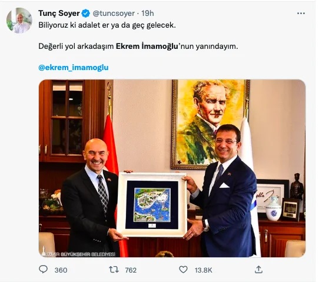Image resolution: width=319 pixels, height=282 pixels.
Task: Click the retweet arrows icon
Action: pos(114,270)
